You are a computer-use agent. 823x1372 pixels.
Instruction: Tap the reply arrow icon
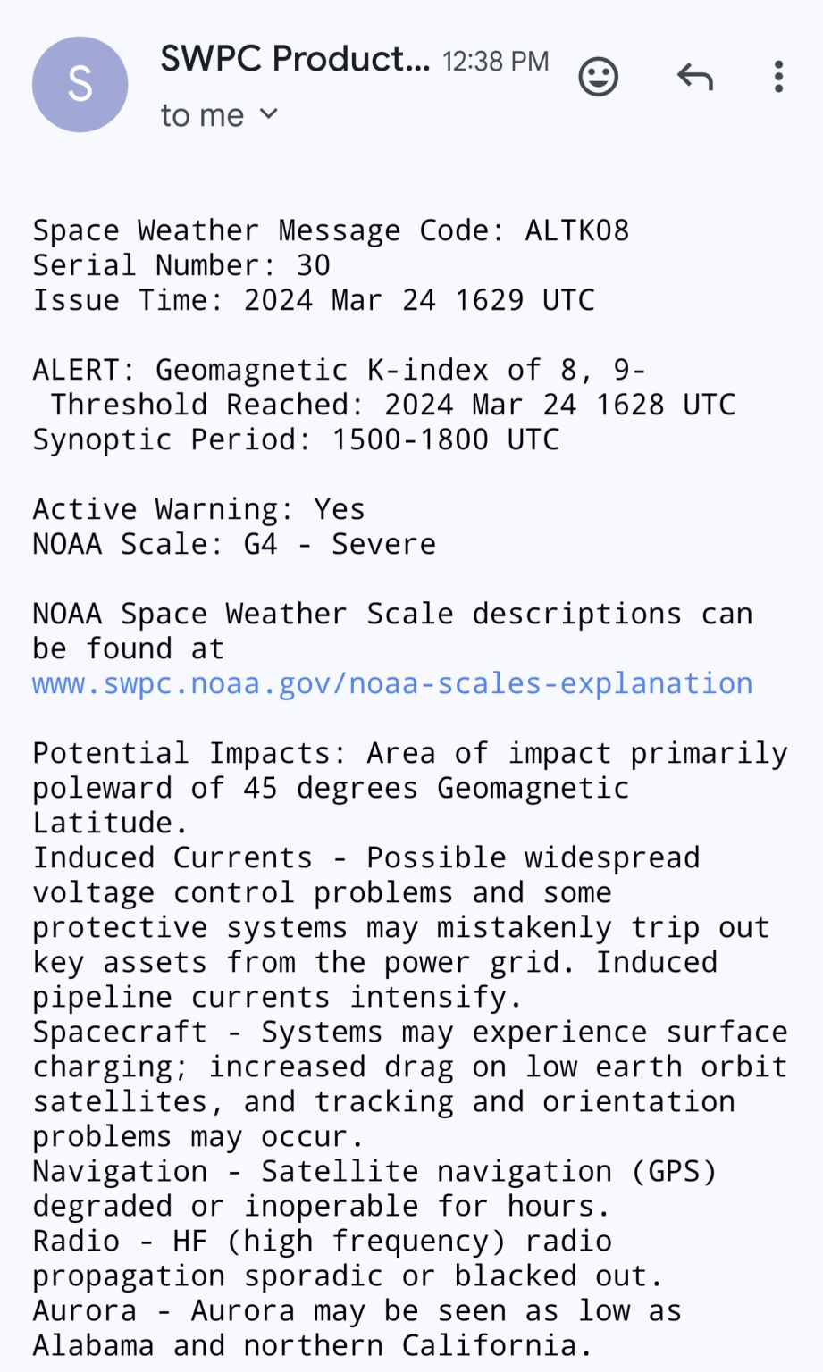(694, 77)
